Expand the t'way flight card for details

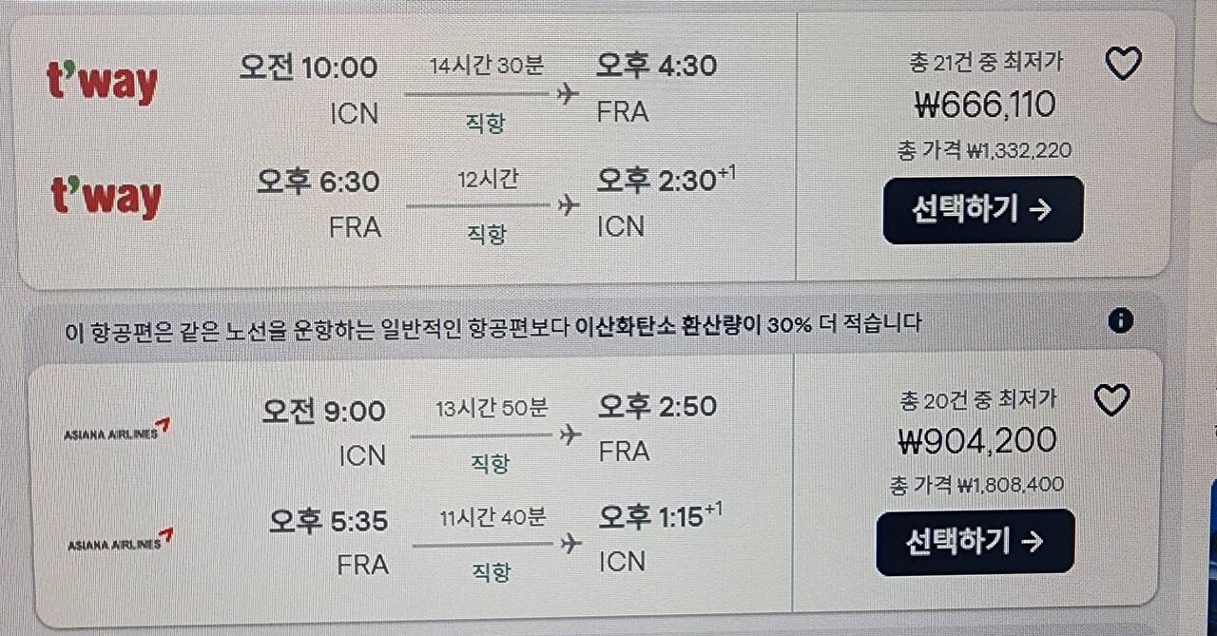tap(399, 143)
